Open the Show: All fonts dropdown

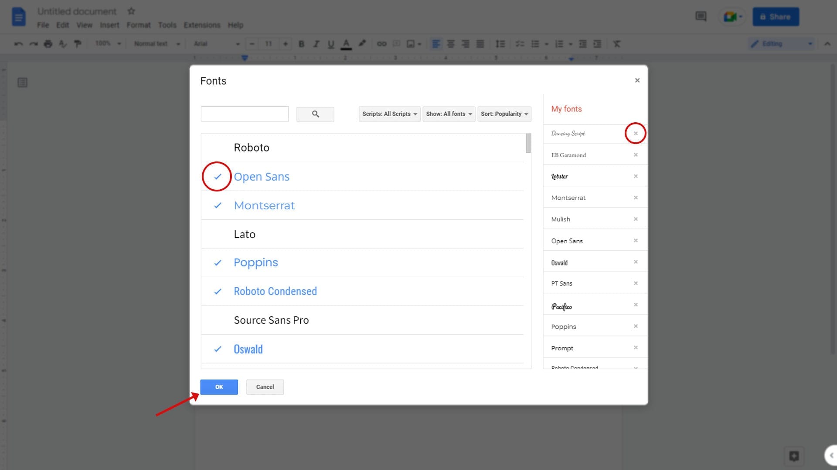[x=449, y=114]
